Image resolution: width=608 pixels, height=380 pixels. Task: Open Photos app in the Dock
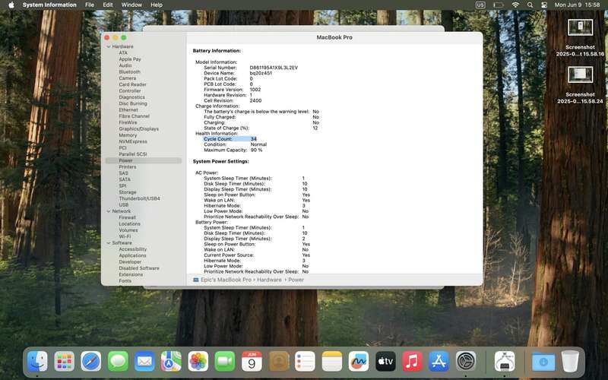(x=198, y=362)
